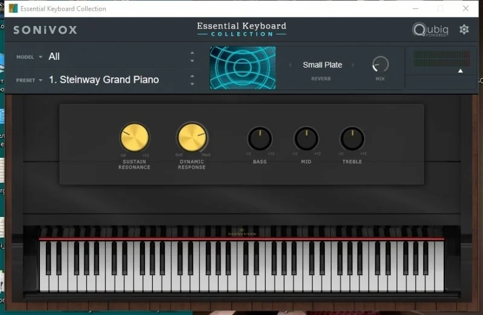483x315 pixels.
Task: Open the MODEL dropdown arrow
Action: 40,57
